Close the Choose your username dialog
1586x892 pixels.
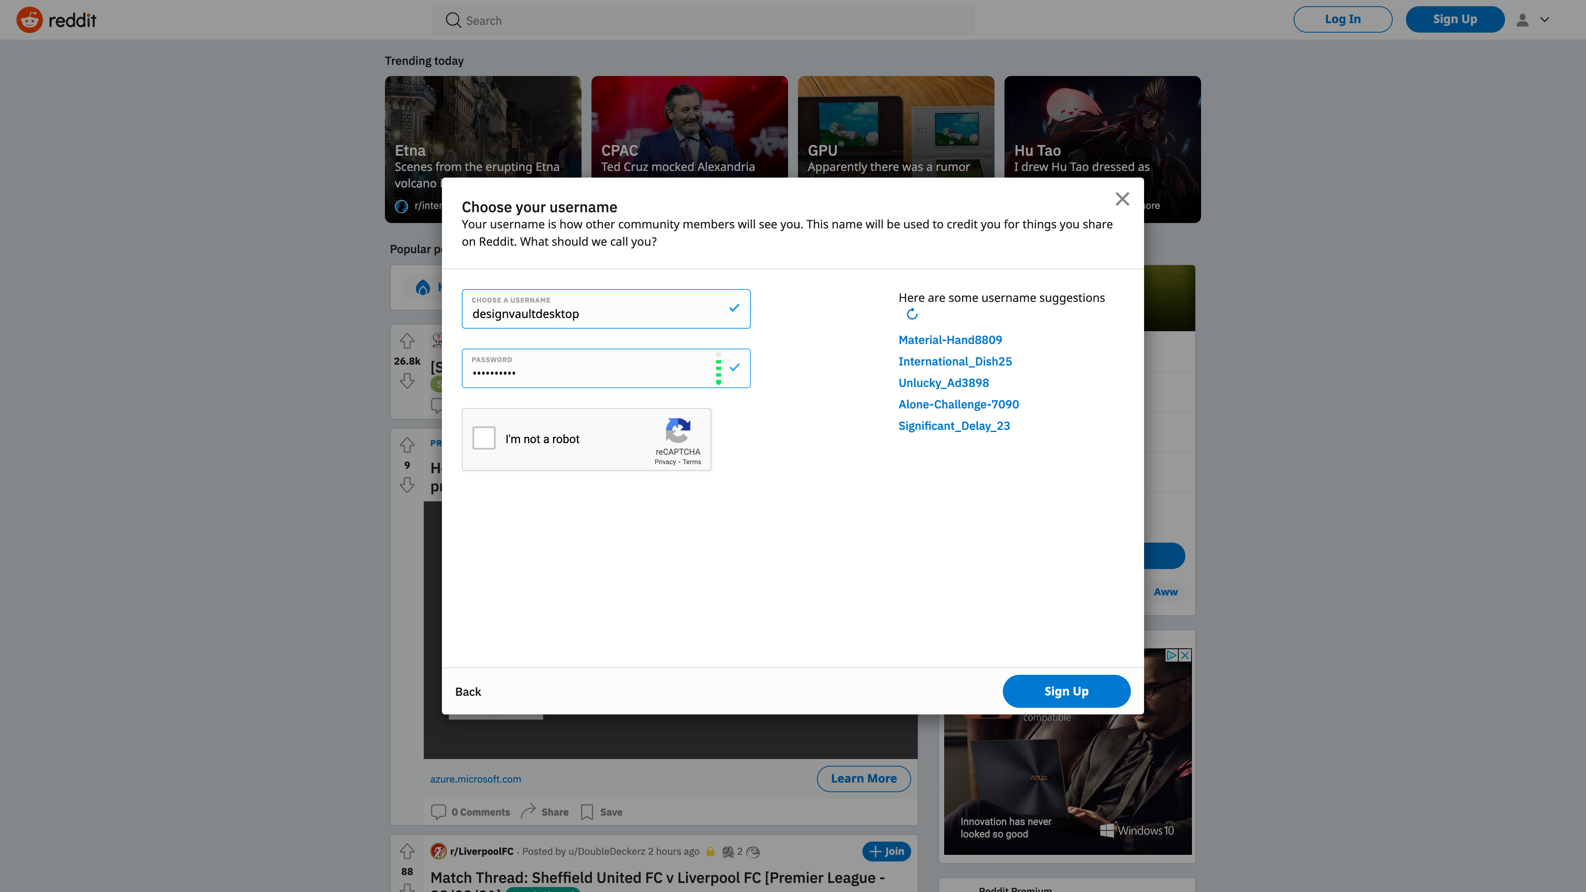1123,198
